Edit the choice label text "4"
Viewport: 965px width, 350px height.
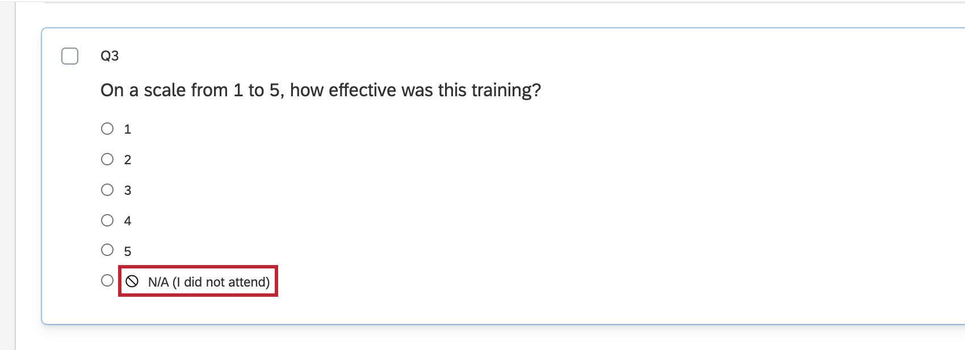click(x=128, y=221)
